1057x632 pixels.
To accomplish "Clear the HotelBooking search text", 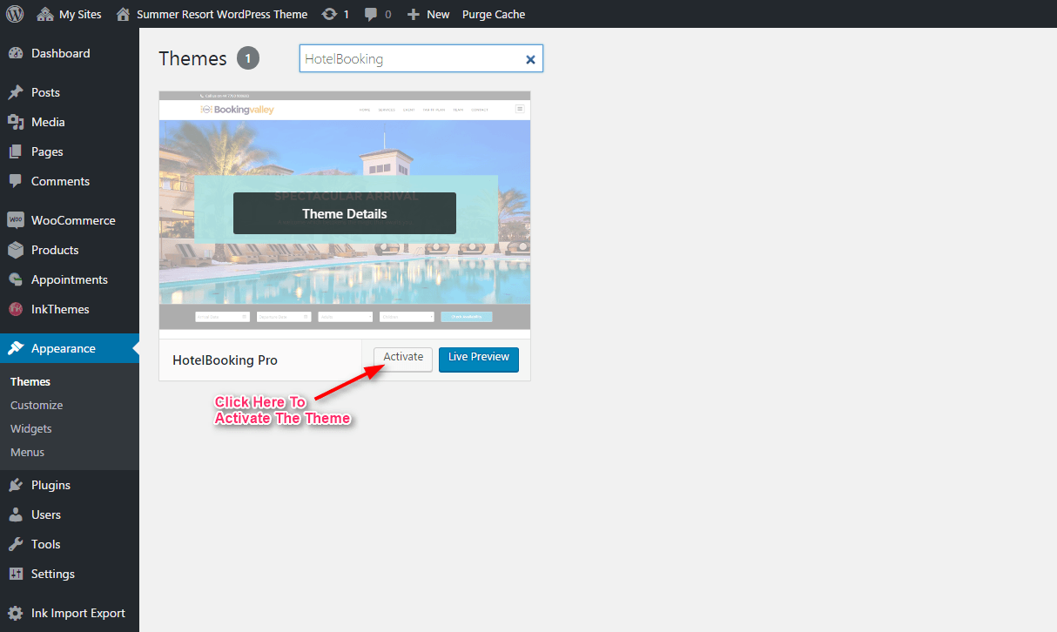I will coord(530,59).
